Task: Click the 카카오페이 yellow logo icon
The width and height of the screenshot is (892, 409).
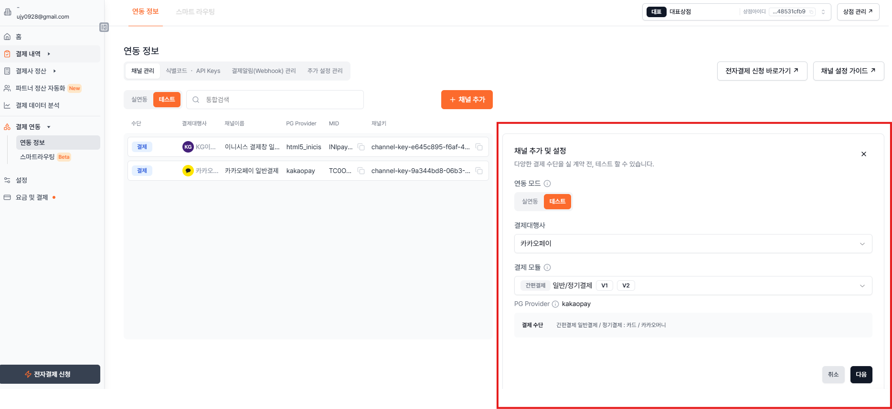Action: point(188,171)
